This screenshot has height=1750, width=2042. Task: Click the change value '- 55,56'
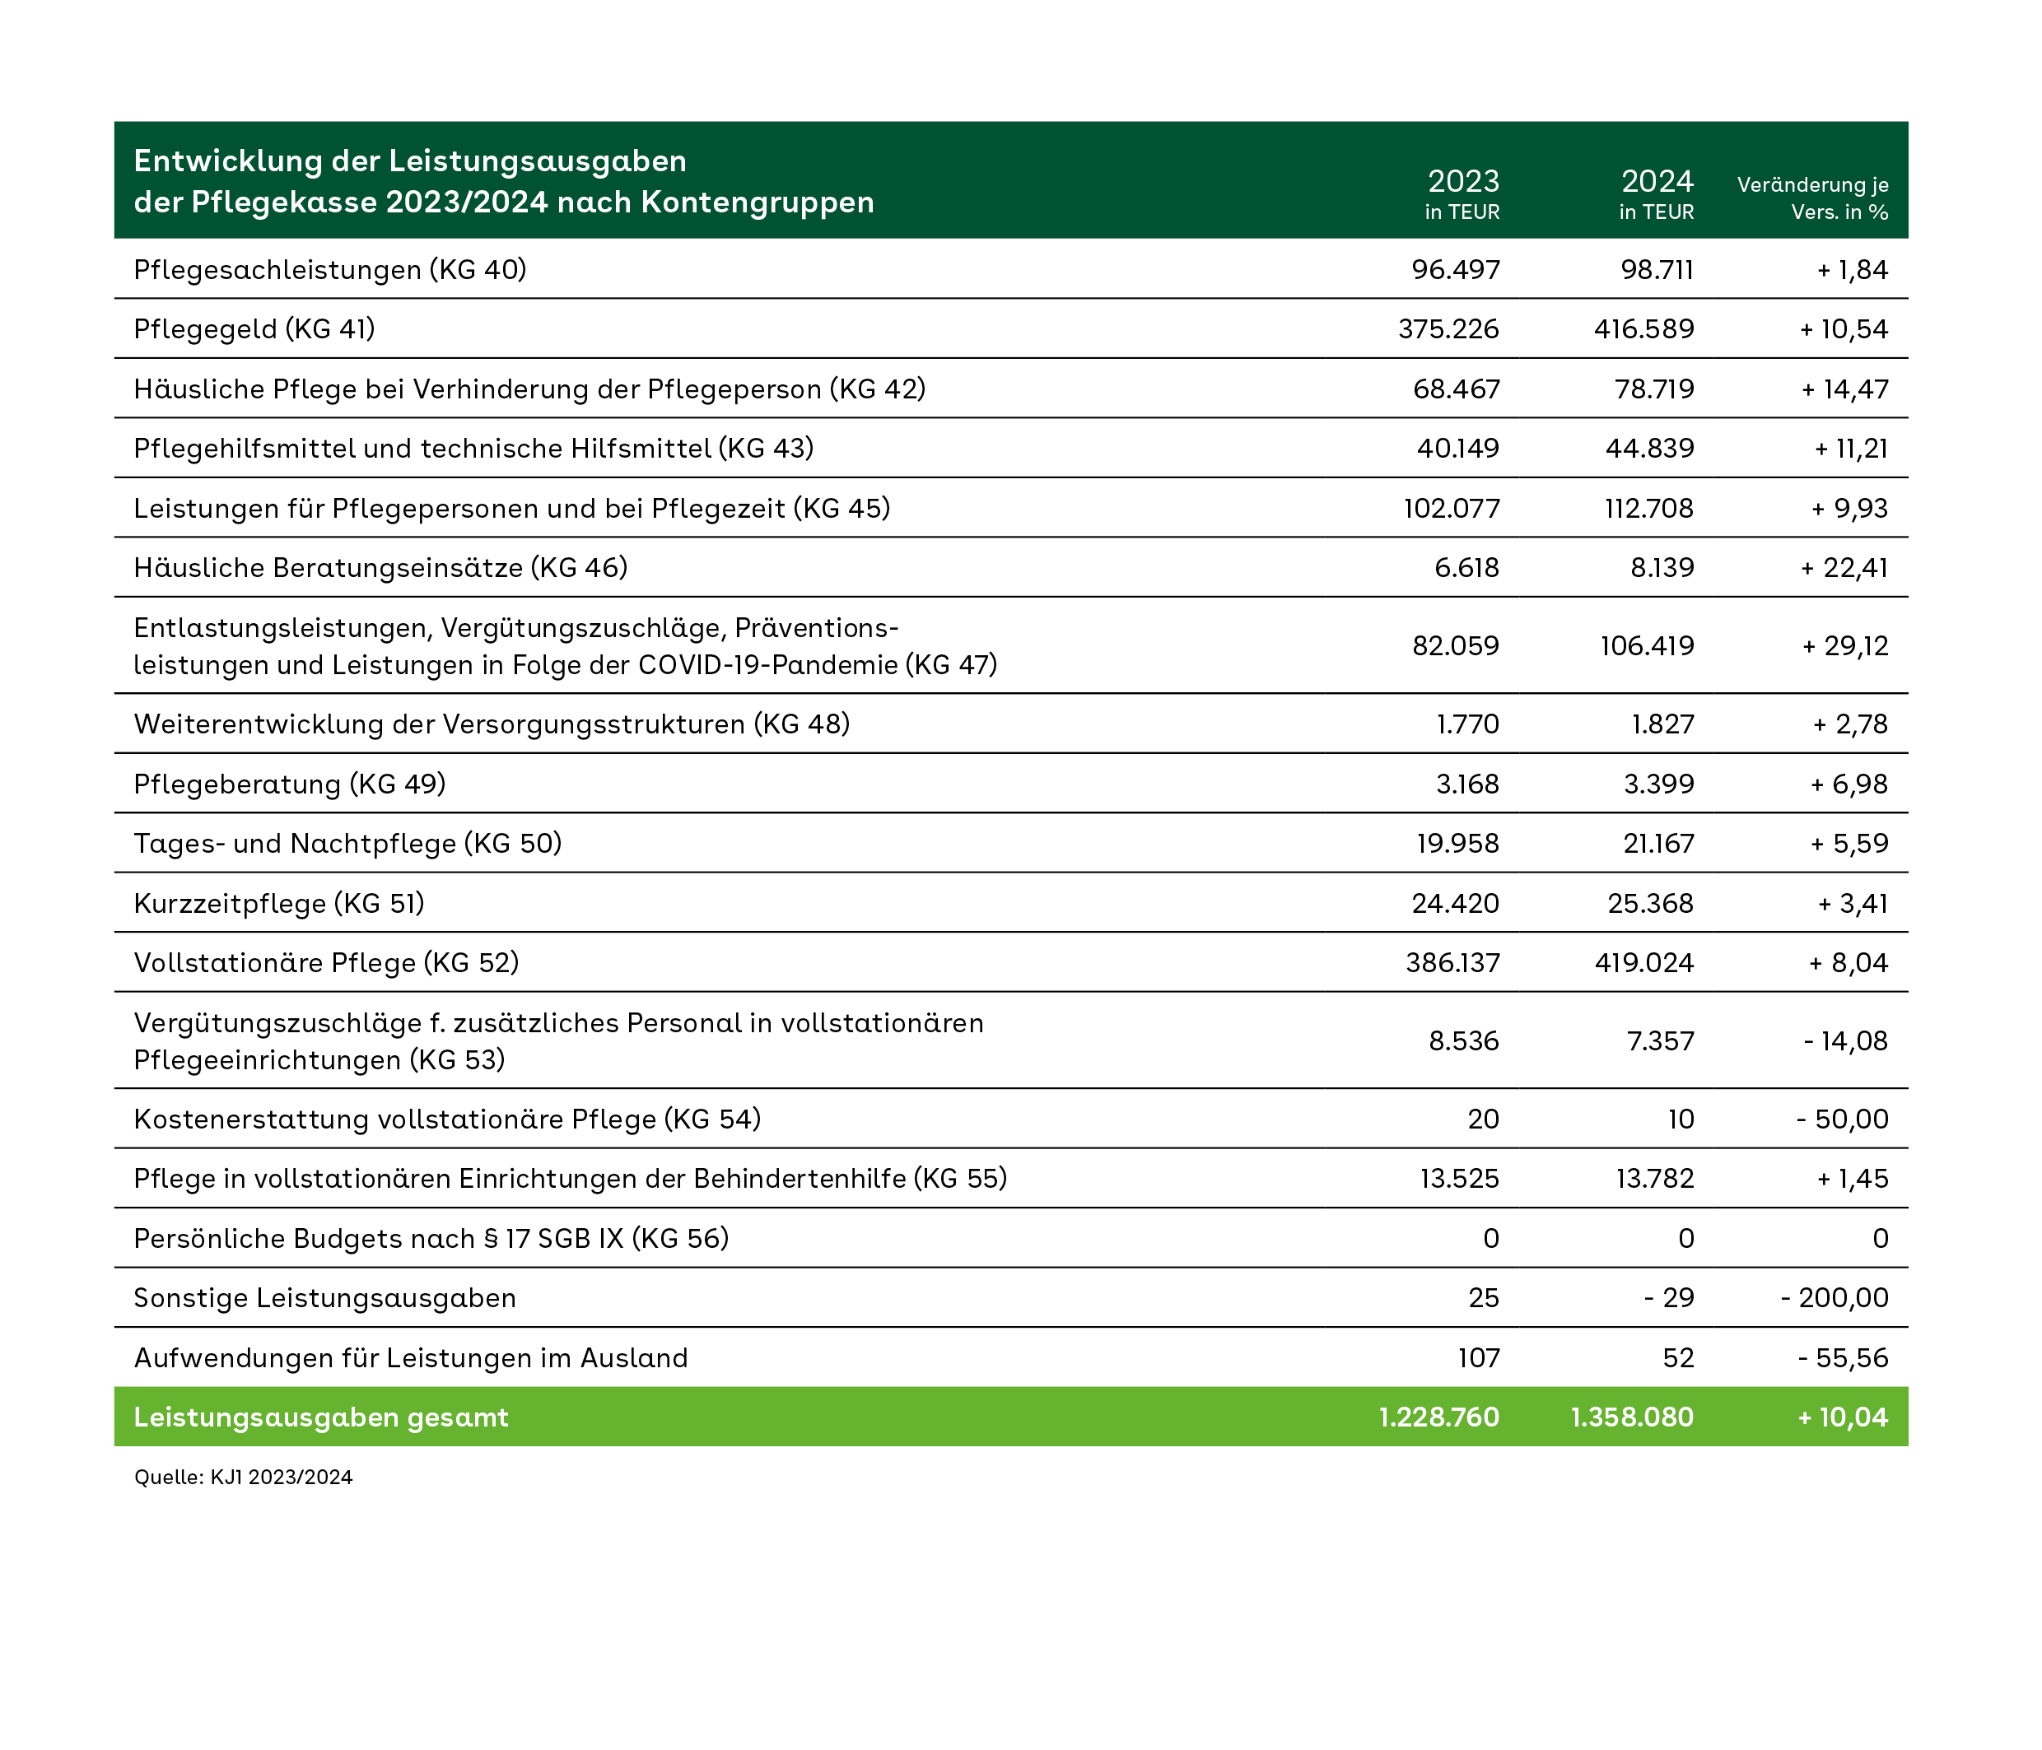(x=1843, y=1358)
